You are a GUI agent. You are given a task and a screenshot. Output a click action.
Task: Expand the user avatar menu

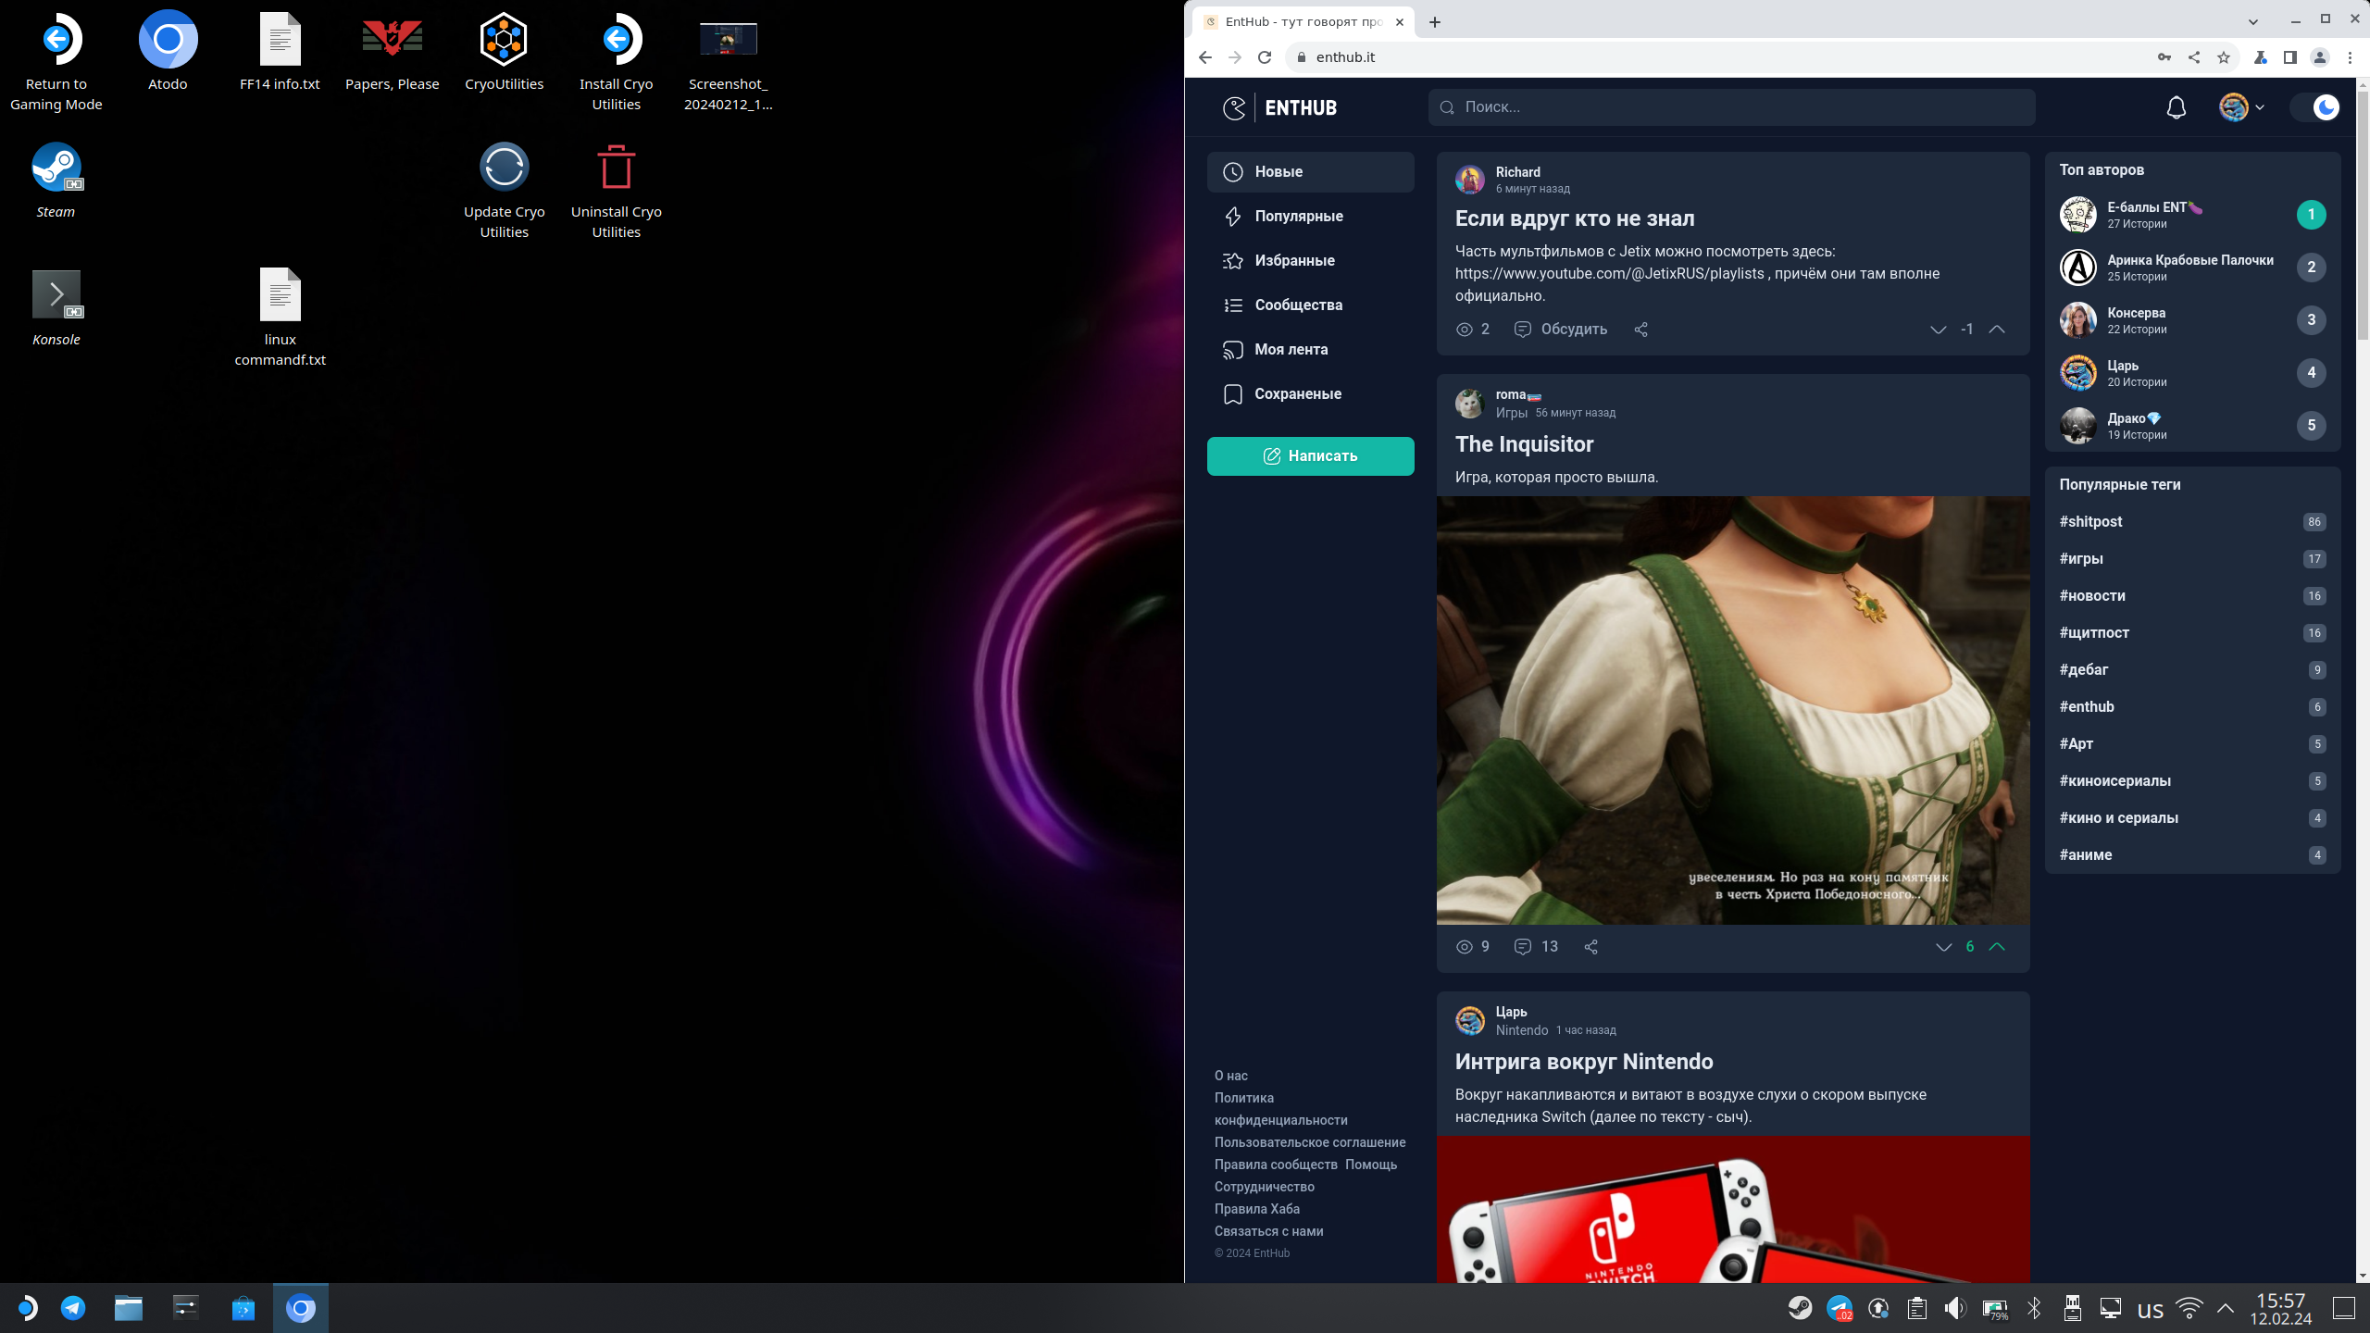click(2242, 107)
